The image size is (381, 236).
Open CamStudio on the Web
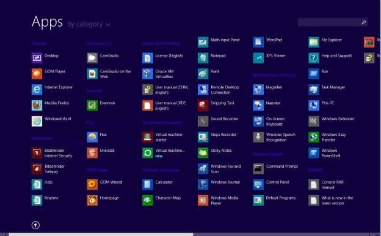pyautogui.click(x=109, y=74)
